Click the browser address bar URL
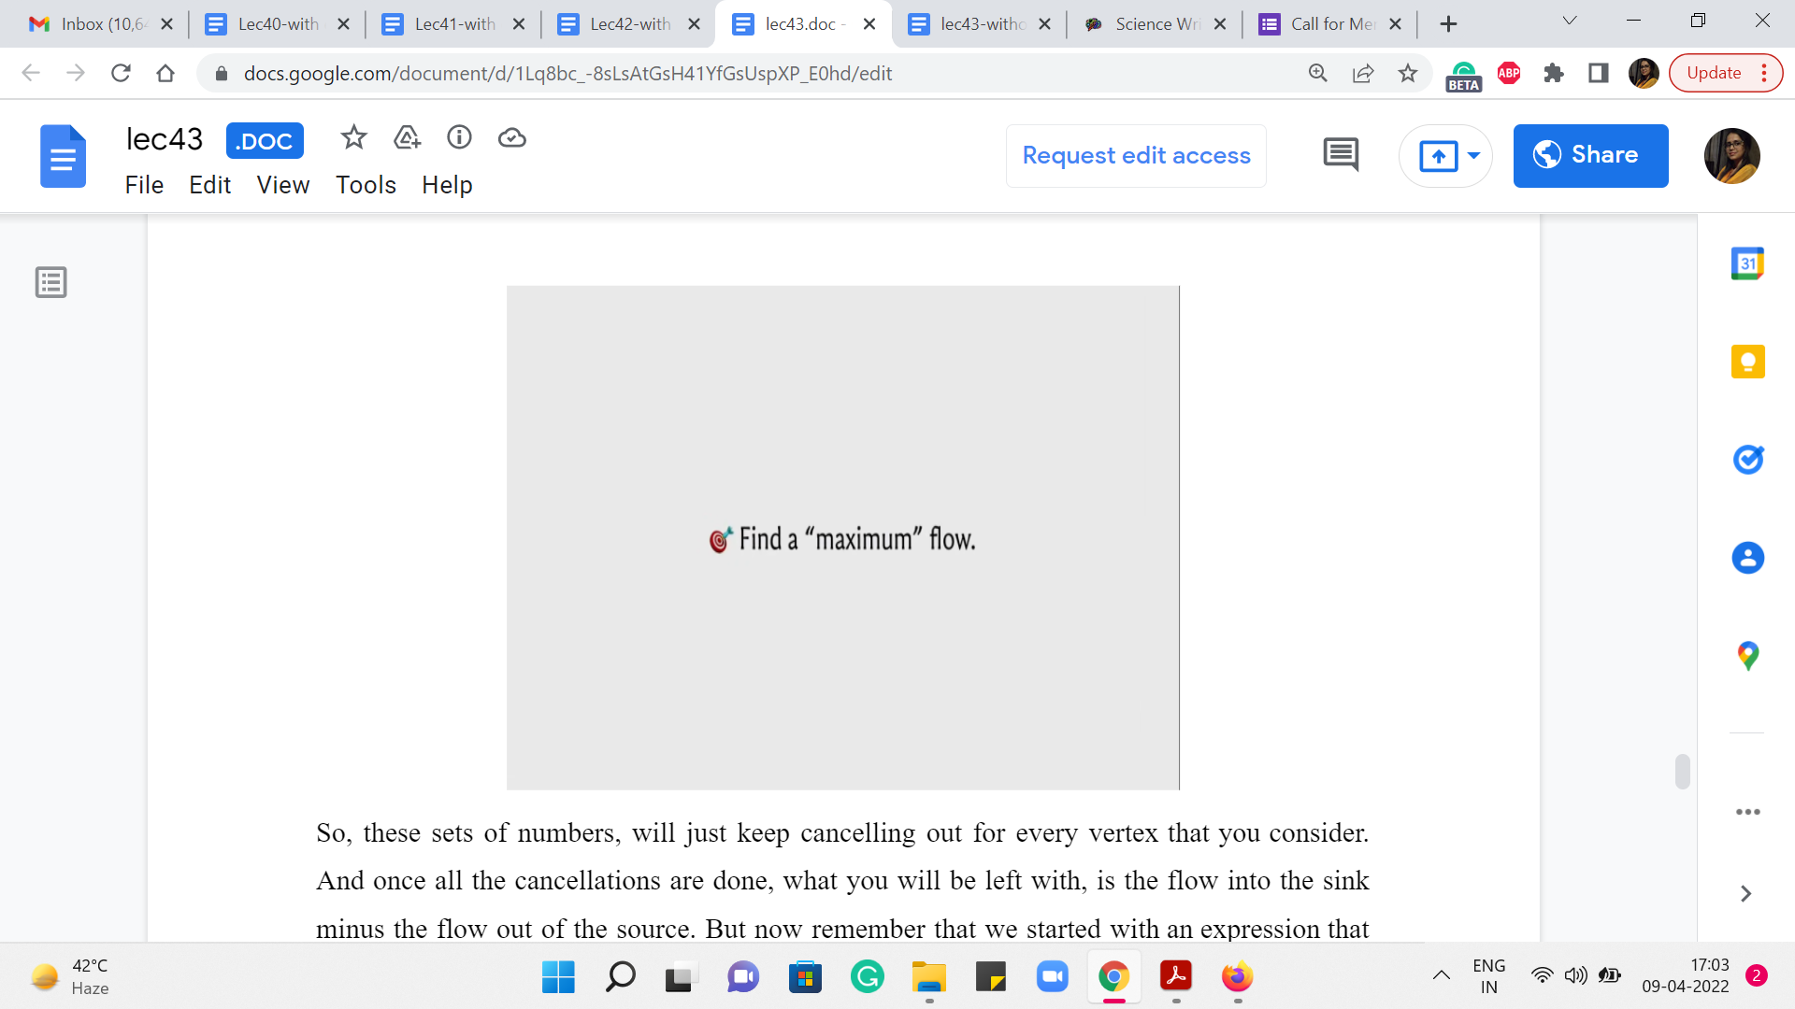Image resolution: width=1795 pixels, height=1009 pixels. [567, 73]
